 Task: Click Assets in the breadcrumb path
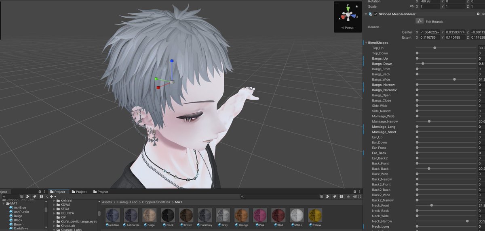(x=107, y=202)
